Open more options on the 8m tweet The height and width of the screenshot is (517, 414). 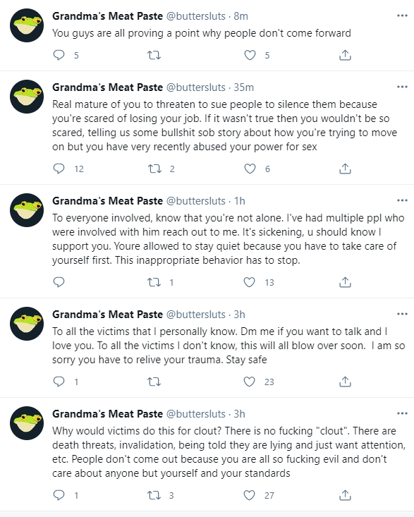tap(402, 16)
